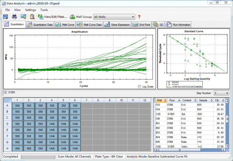Click the chart trace styles icon

tap(24, 17)
